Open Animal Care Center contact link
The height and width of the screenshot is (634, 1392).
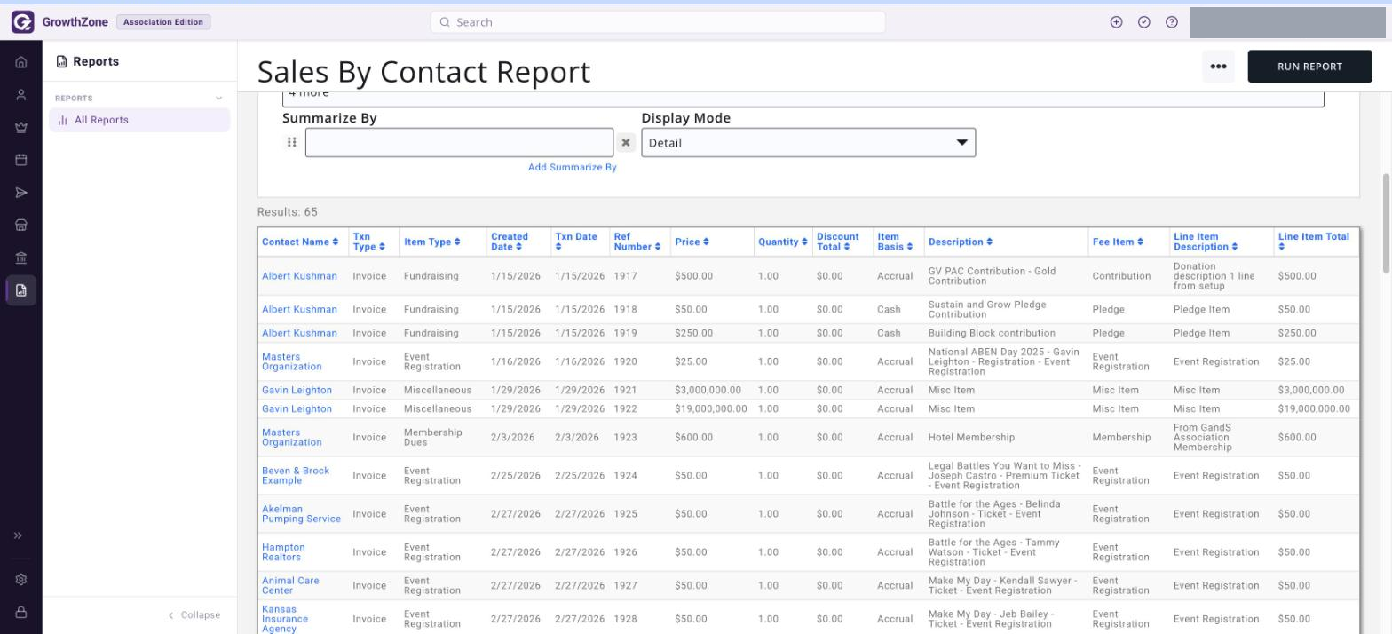pyautogui.click(x=290, y=585)
